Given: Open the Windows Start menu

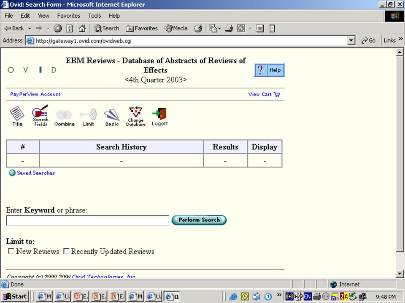Looking at the screenshot, I should point(15,297).
